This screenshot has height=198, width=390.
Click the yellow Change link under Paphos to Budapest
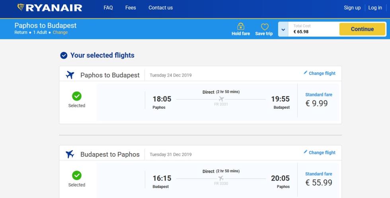(x=60, y=32)
